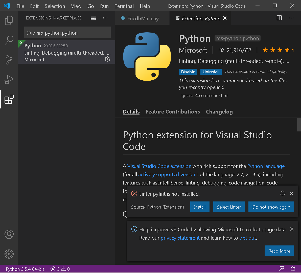
Task: Click the Disable extension button
Action: coord(188,72)
